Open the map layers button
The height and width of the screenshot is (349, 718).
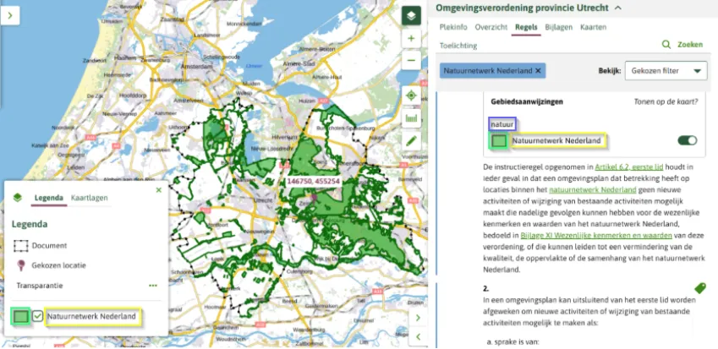click(411, 15)
